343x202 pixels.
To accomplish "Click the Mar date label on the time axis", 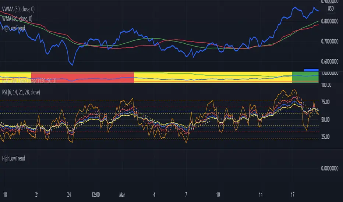I will 122,195.
